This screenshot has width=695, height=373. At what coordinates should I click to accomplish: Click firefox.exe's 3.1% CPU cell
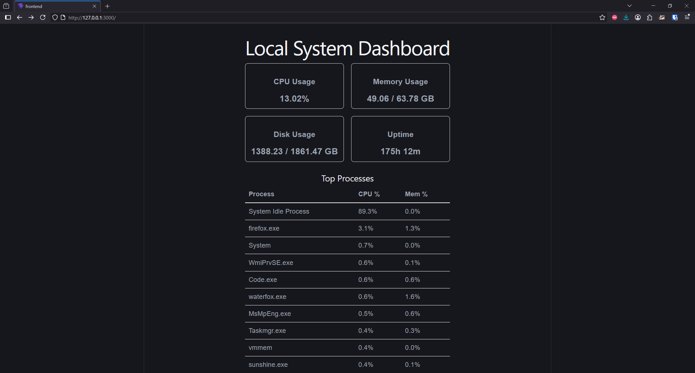click(x=366, y=228)
